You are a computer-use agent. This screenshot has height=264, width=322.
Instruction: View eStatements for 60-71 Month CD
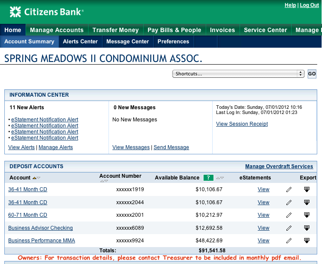tap(263, 215)
